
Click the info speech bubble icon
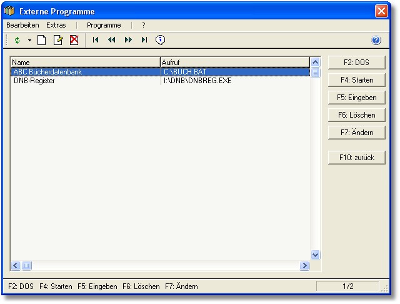pos(161,40)
